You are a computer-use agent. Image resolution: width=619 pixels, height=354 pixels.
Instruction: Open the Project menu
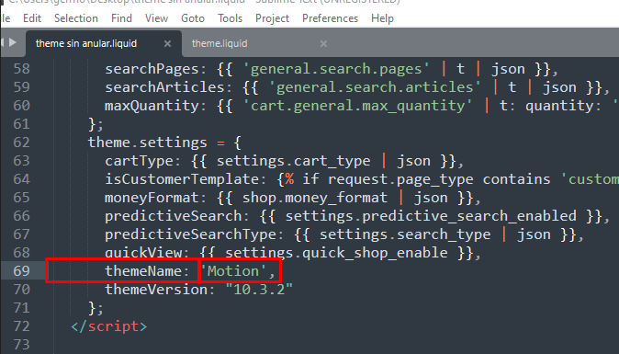[272, 18]
